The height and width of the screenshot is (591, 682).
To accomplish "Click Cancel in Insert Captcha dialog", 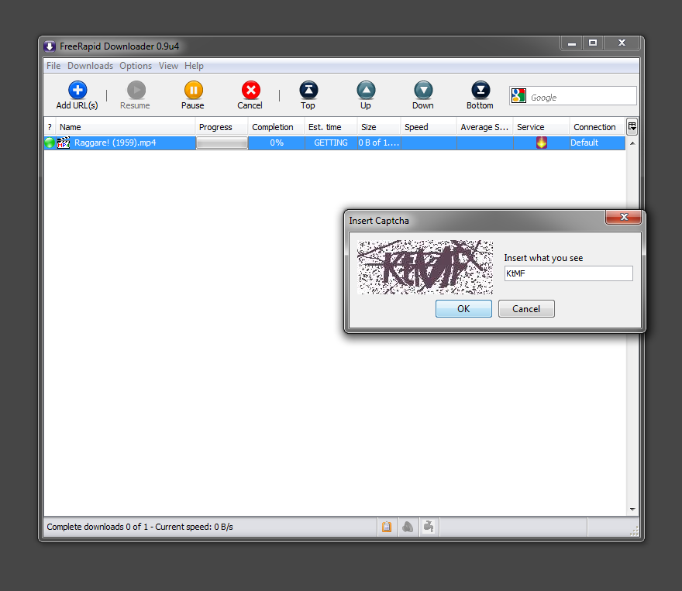I will pos(526,308).
